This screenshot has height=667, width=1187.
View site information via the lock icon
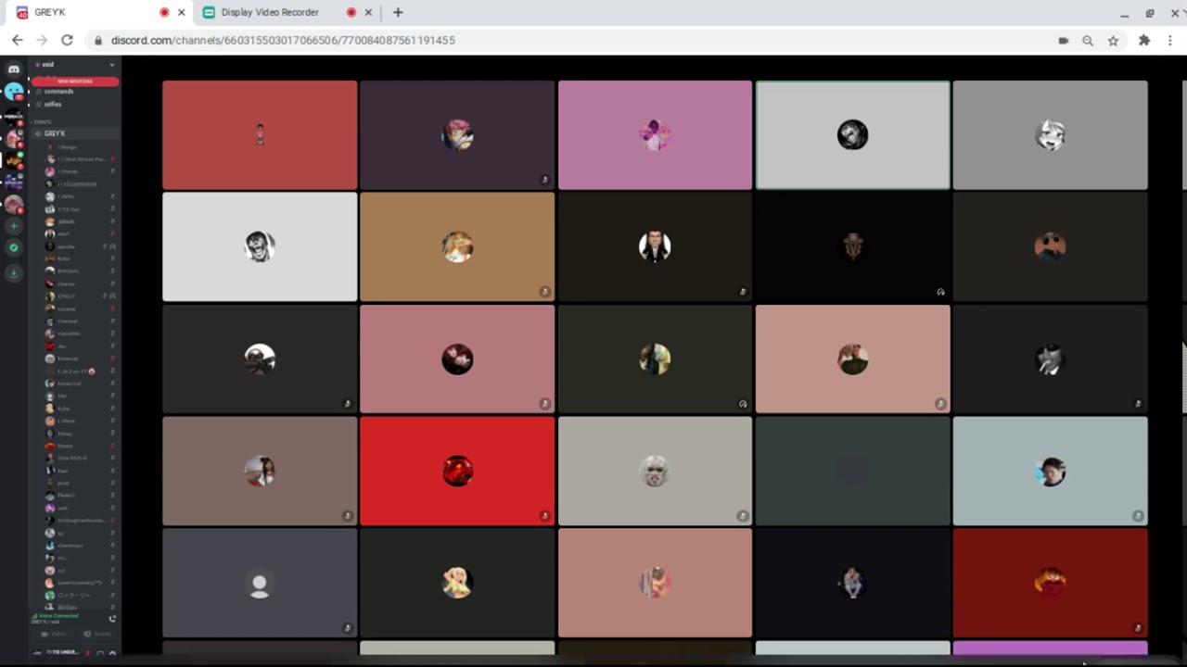[98, 40]
